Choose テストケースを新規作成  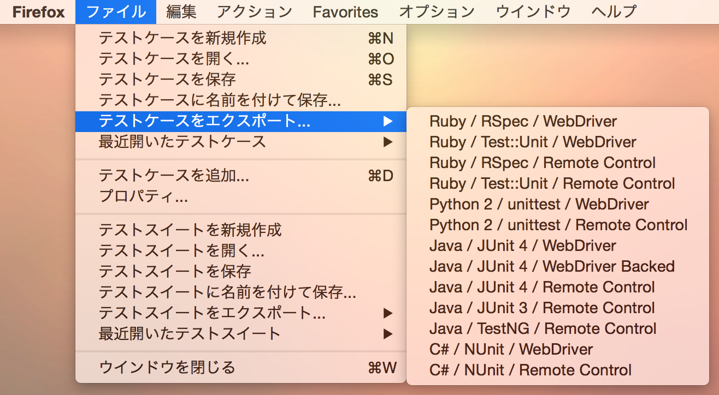(x=241, y=38)
